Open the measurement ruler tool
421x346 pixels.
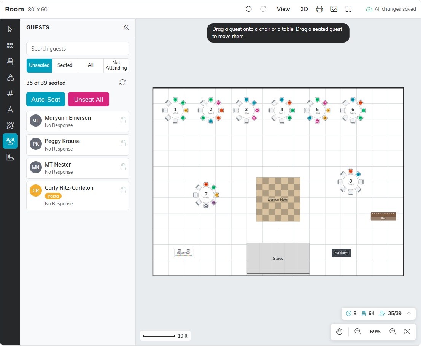(x=10, y=157)
